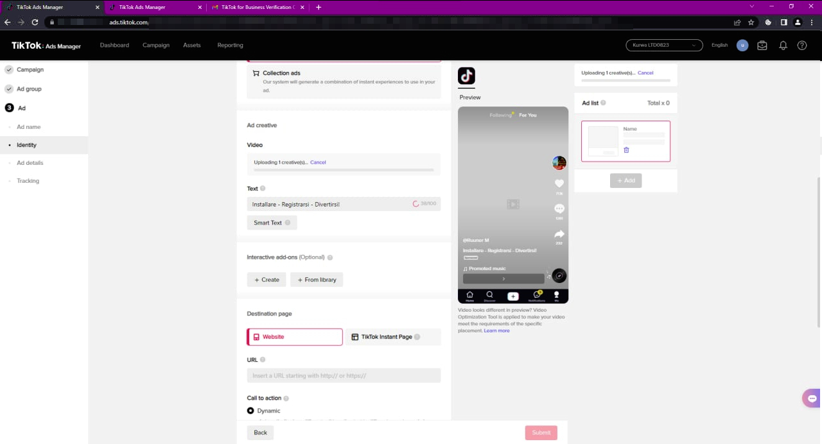Image resolution: width=822 pixels, height=444 pixels.
Task: Open the Learn more link under preview
Action: click(496, 330)
